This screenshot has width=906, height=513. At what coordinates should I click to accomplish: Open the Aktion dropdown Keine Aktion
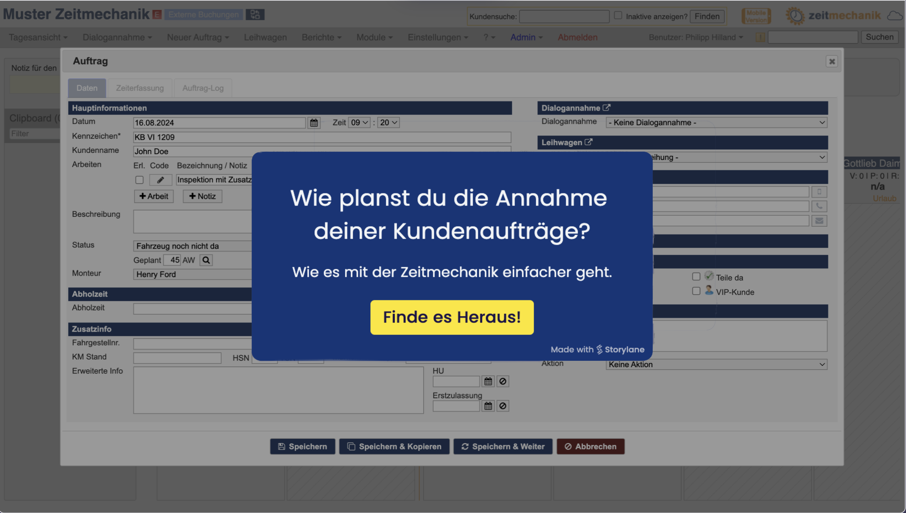coord(716,365)
